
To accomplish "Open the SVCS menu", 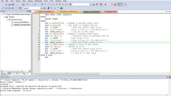I will pos(52,1).
